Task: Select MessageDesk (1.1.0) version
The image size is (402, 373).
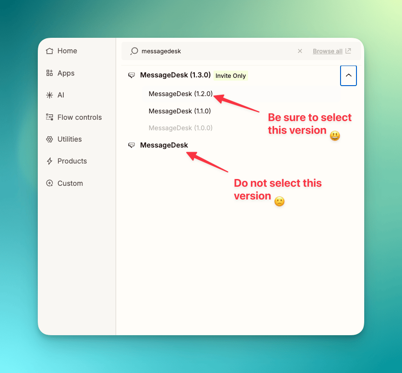Action: click(180, 111)
